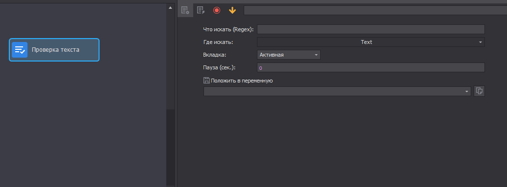Click the copy variable button
The image size is (507, 187).
(x=480, y=91)
